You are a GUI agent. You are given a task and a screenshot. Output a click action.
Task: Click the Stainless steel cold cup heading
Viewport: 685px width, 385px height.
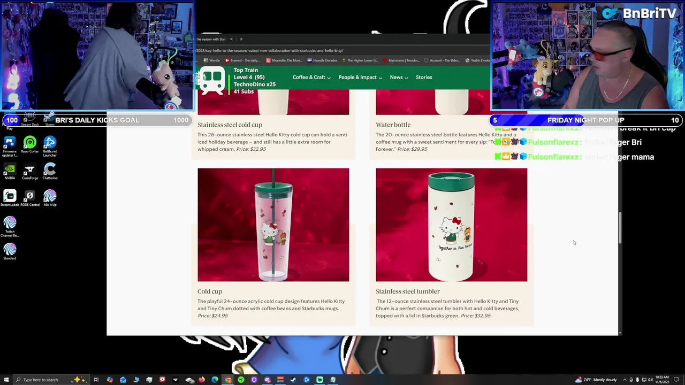pyautogui.click(x=230, y=125)
